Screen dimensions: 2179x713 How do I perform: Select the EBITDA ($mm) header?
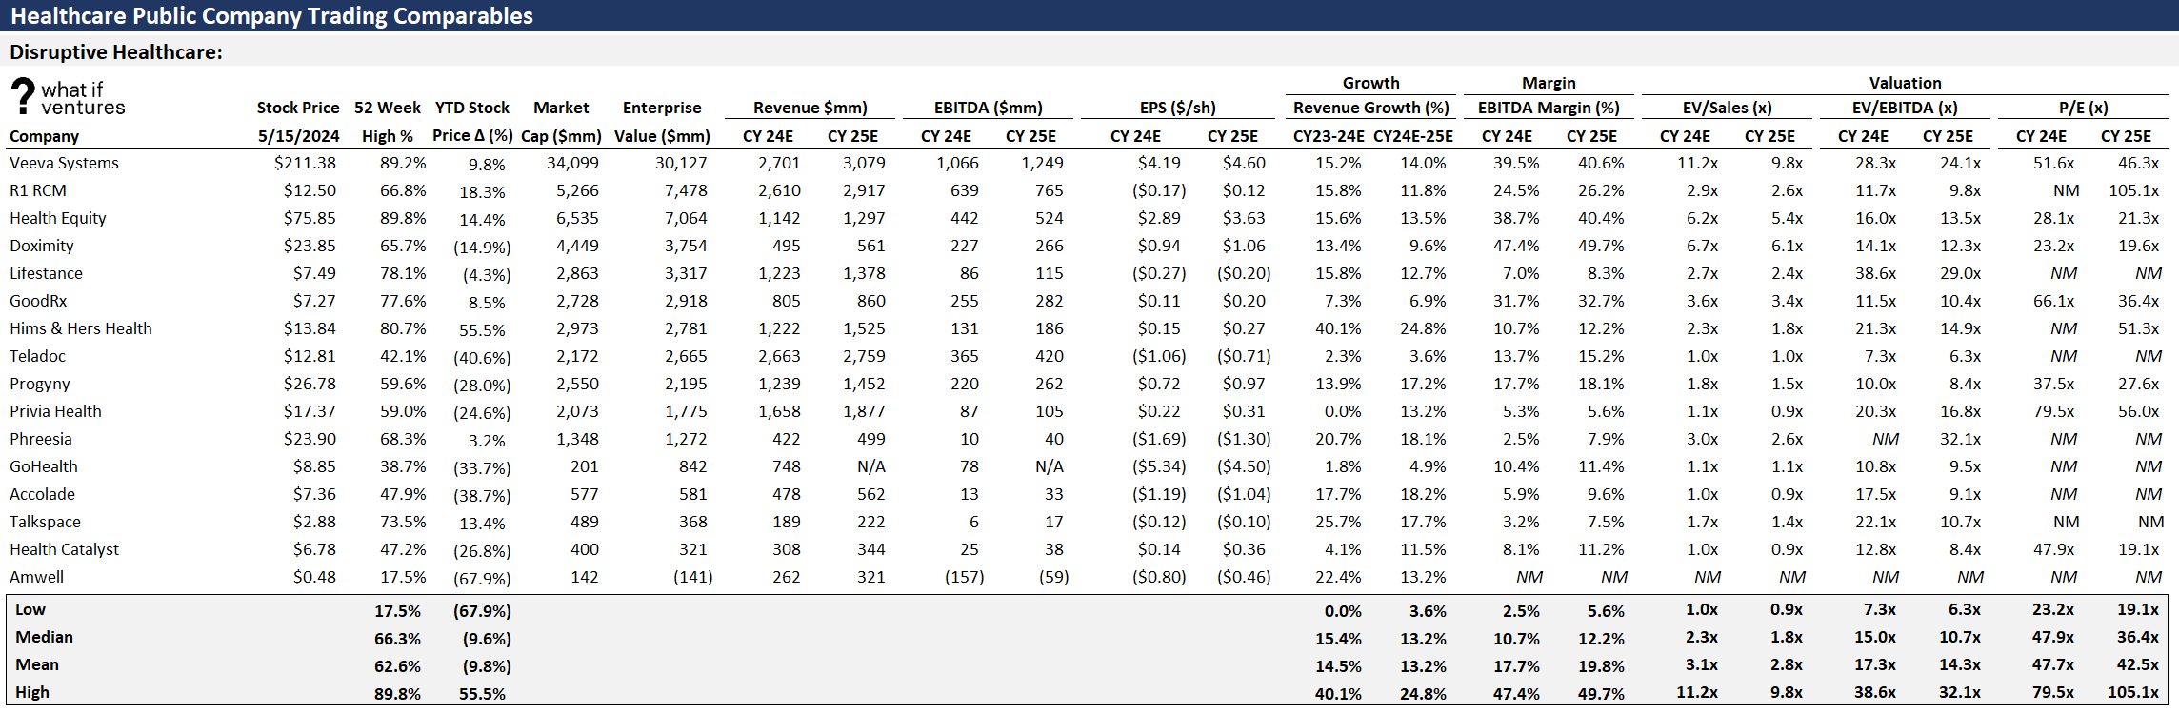pos(988,108)
